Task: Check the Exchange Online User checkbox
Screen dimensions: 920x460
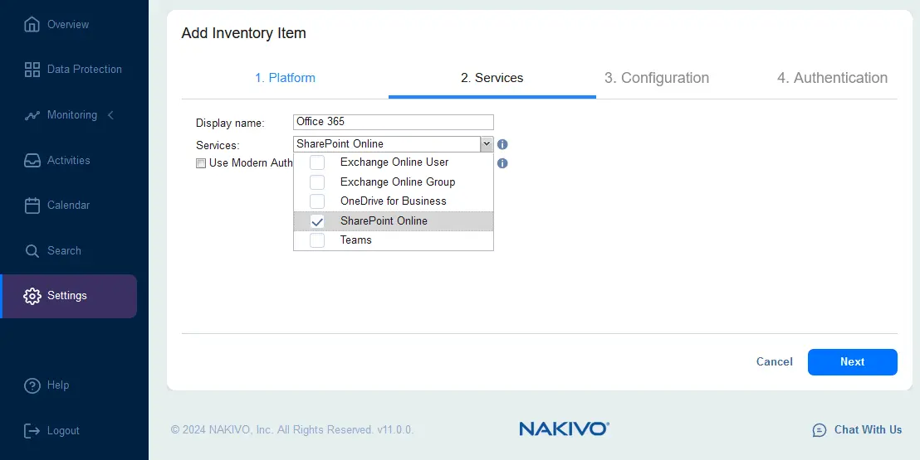Action: (317, 162)
